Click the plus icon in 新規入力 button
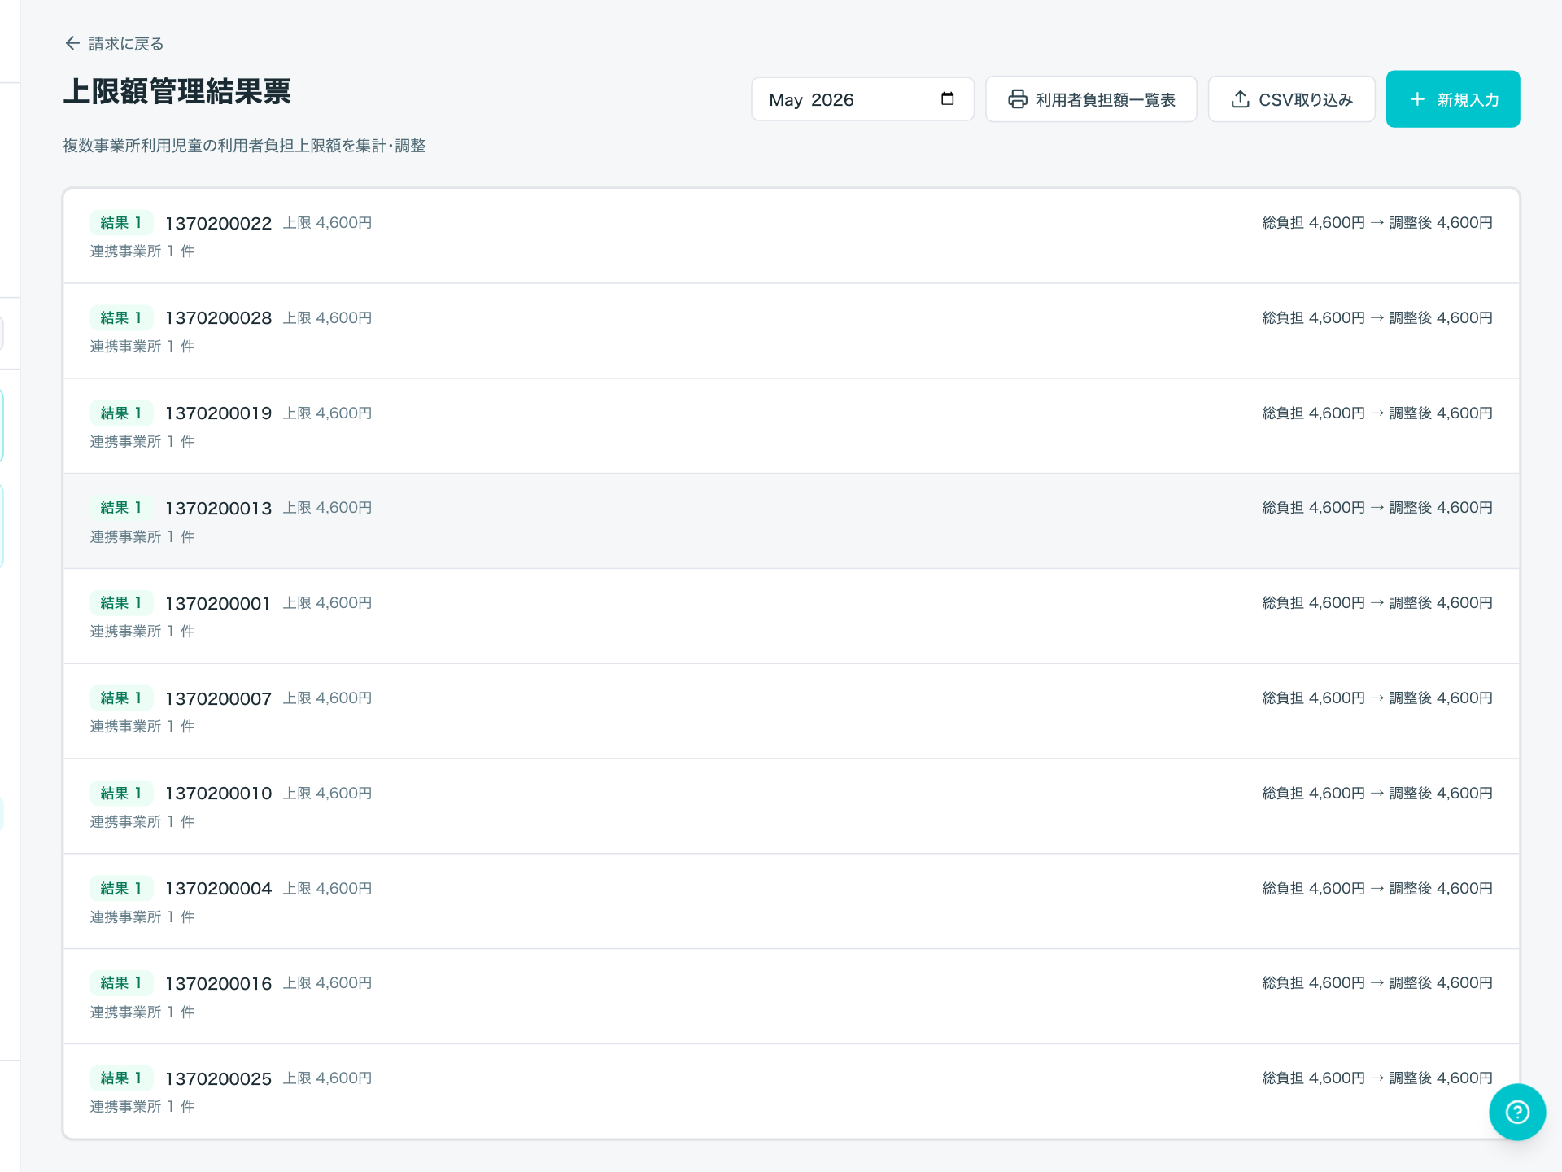The height and width of the screenshot is (1172, 1562). click(x=1417, y=99)
